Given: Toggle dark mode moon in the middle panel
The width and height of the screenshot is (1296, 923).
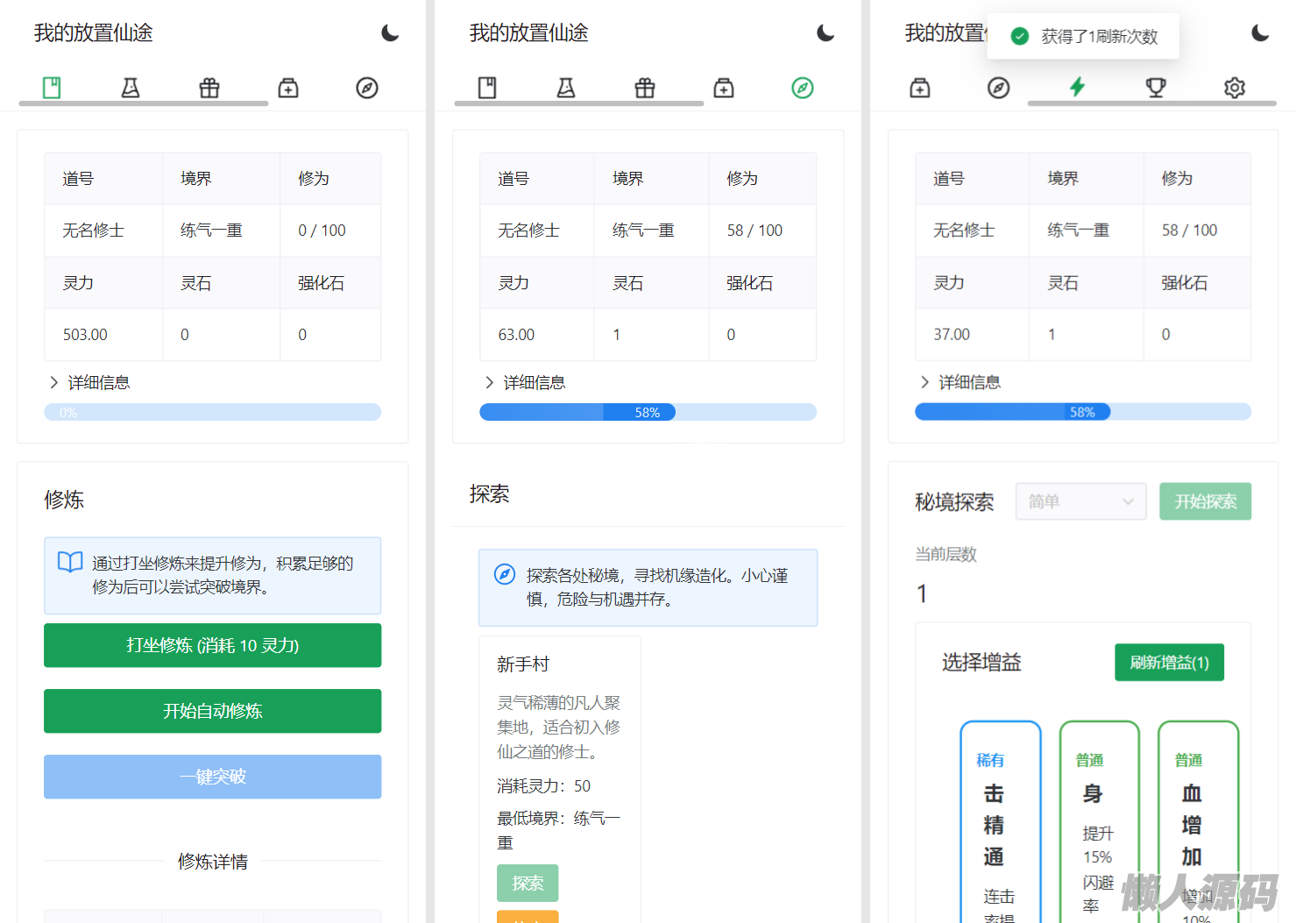Looking at the screenshot, I should pyautogui.click(x=825, y=33).
